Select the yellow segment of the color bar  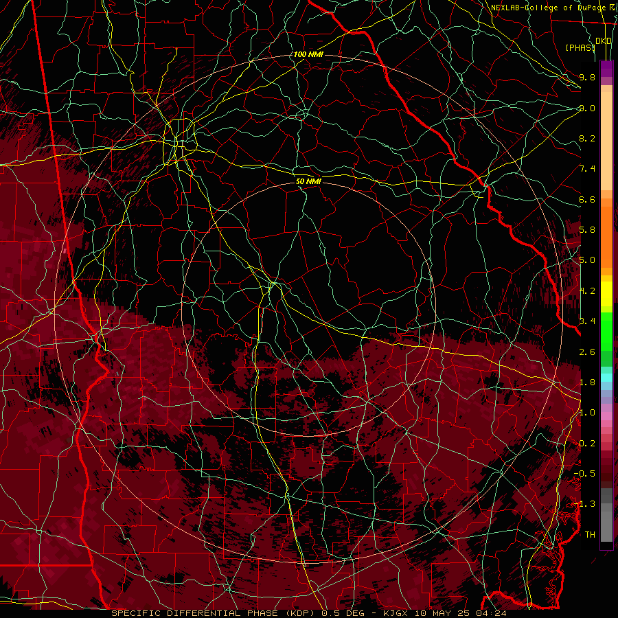[x=606, y=294]
